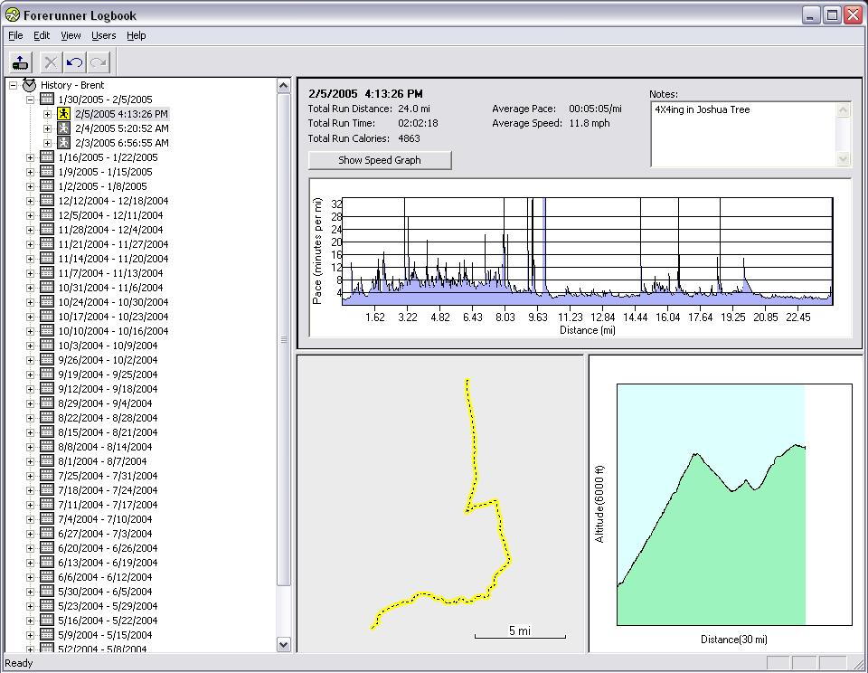The image size is (868, 673).
Task: Click the Show Speed Graph button
Action: pos(380,160)
